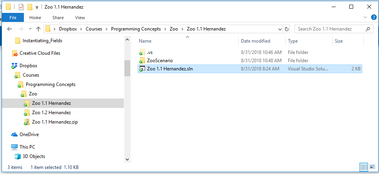The image size is (379, 174).
Task: Click the navigation pane vertical scrollbar
Action: pyautogui.click(x=127, y=68)
